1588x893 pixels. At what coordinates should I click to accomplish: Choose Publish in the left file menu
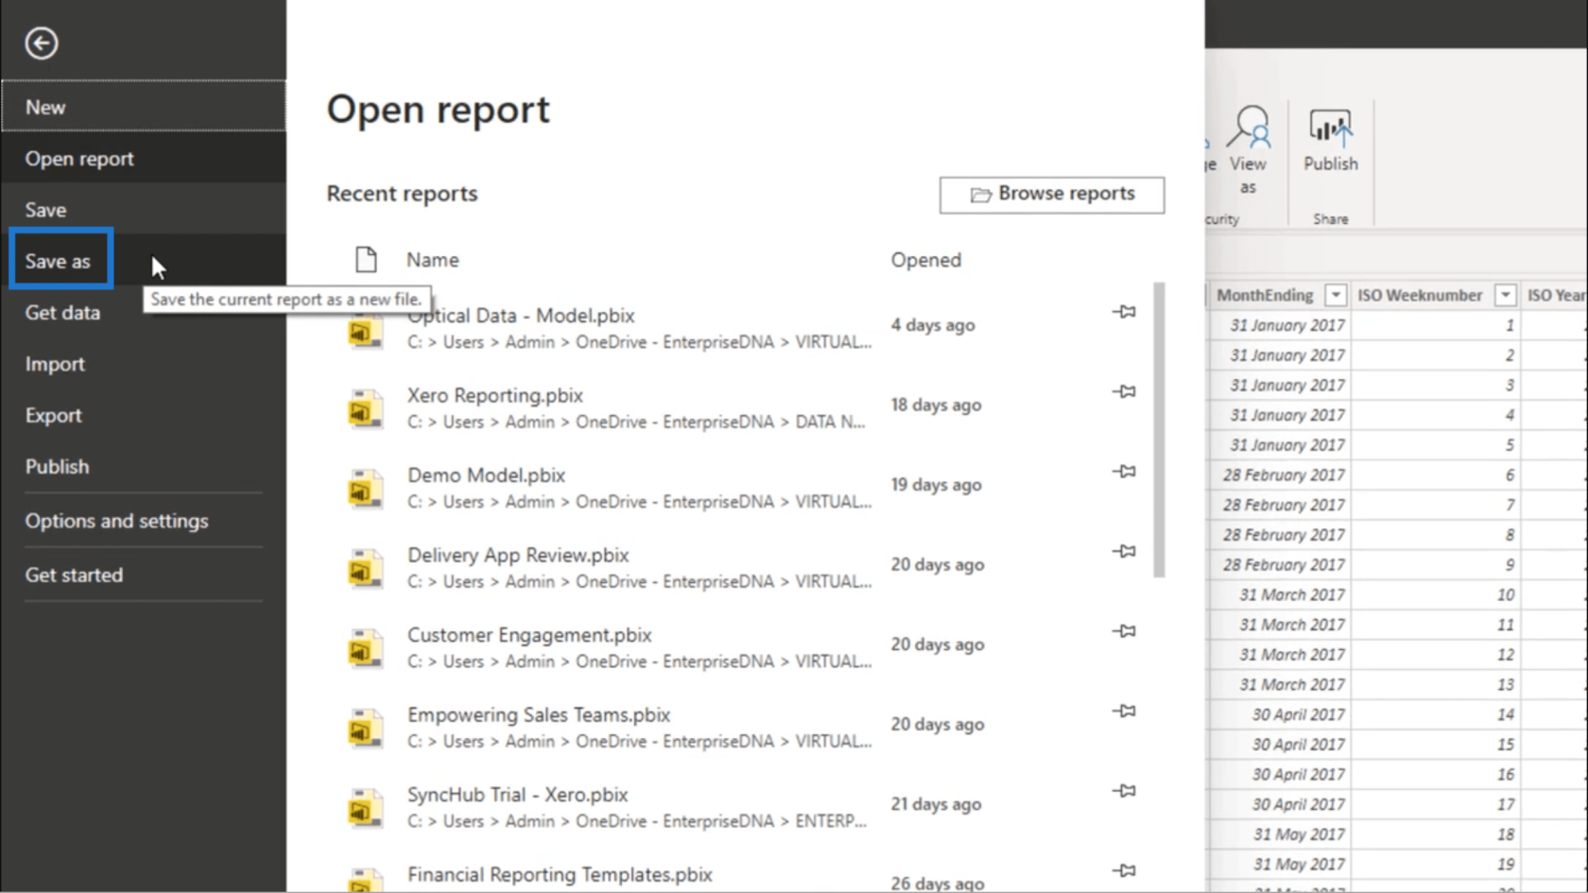[x=143, y=467]
